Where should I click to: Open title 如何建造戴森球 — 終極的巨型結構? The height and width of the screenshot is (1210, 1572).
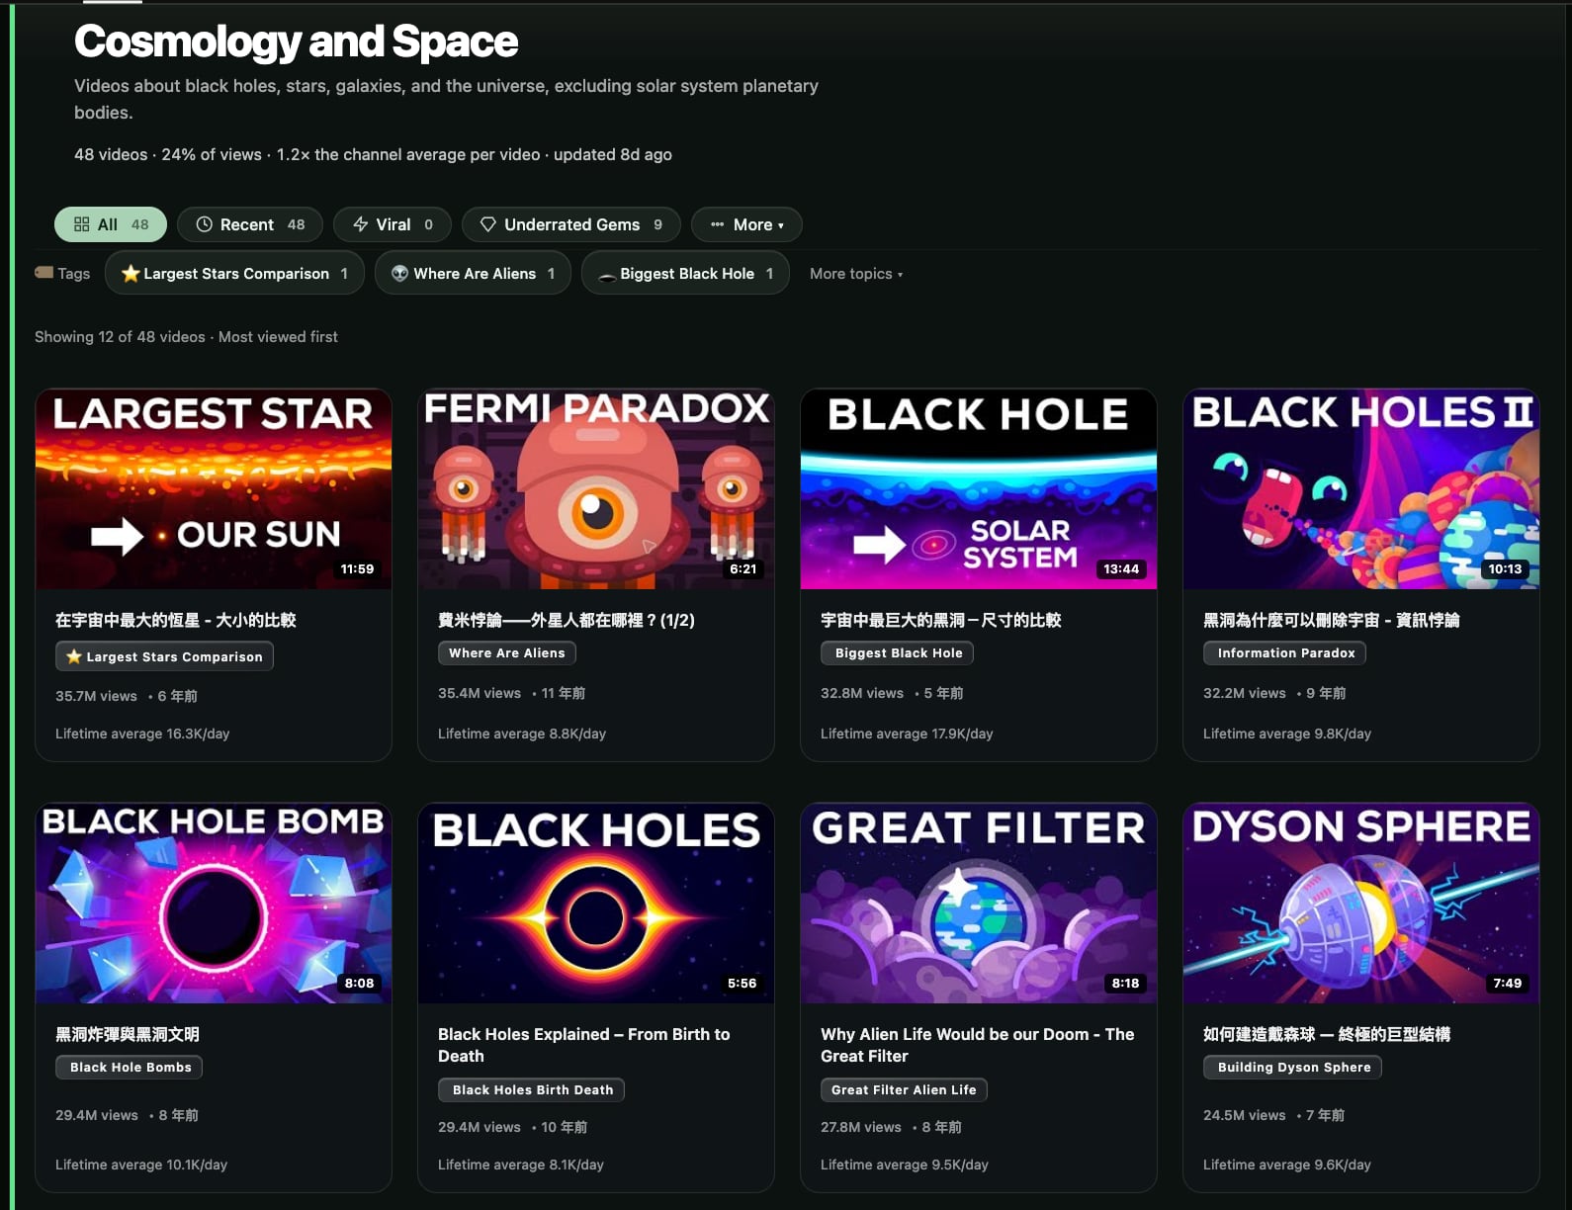coord(1327,1034)
